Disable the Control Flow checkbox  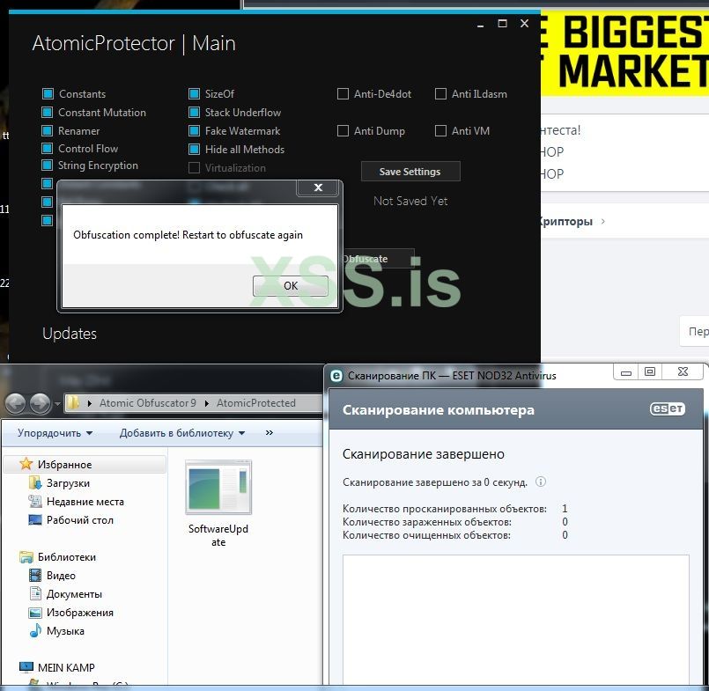tap(47, 148)
